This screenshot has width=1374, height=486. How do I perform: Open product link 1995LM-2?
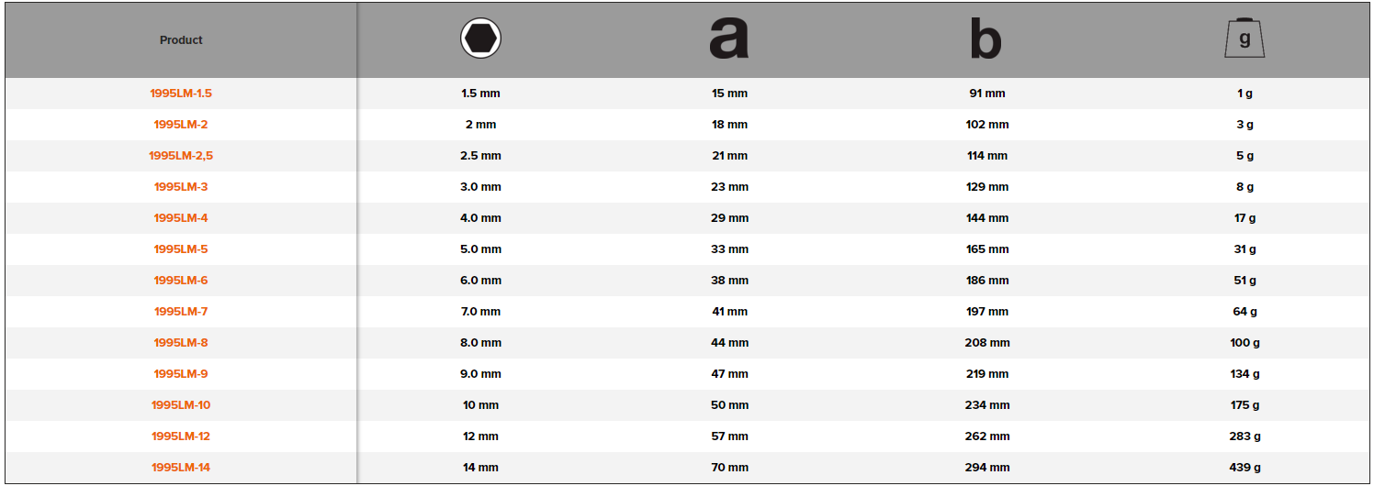coord(181,125)
